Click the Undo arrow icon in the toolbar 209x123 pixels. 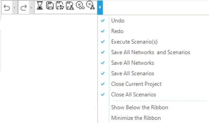[7, 8]
